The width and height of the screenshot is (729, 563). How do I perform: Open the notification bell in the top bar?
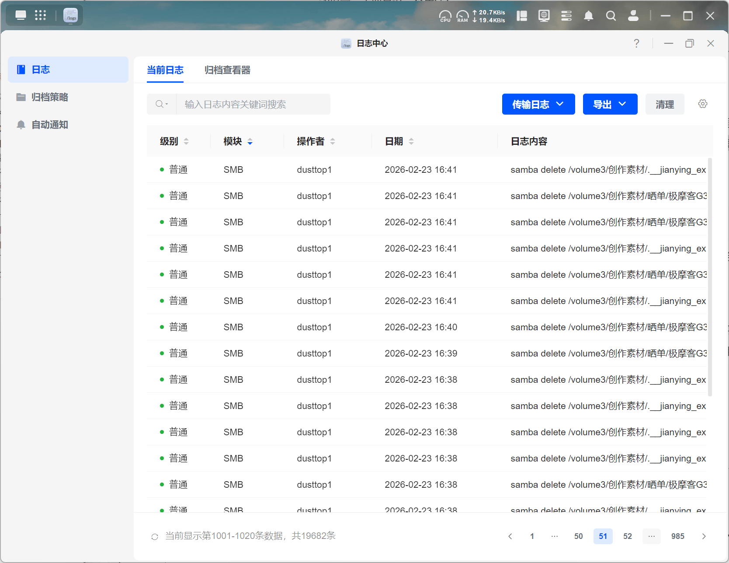click(x=588, y=16)
